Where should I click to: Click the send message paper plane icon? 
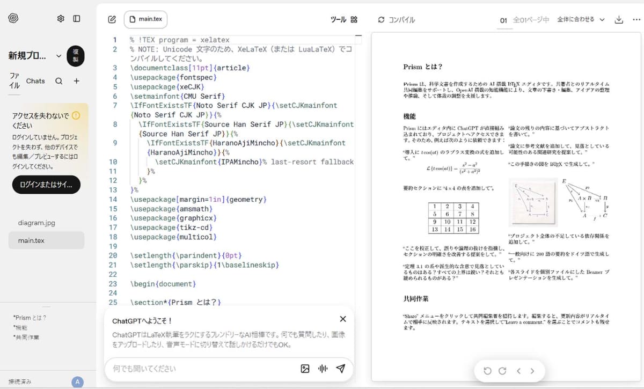pos(340,369)
